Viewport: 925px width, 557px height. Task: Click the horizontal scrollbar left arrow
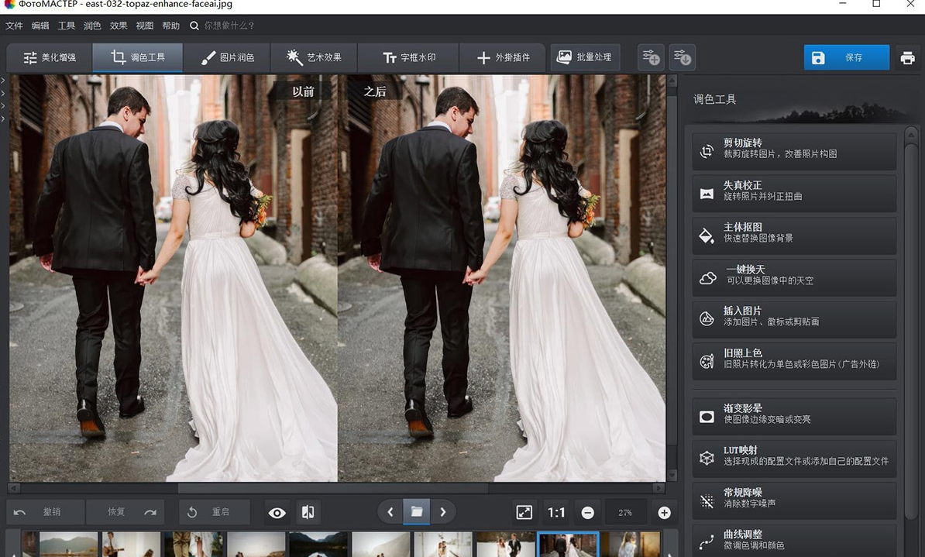[x=14, y=489]
